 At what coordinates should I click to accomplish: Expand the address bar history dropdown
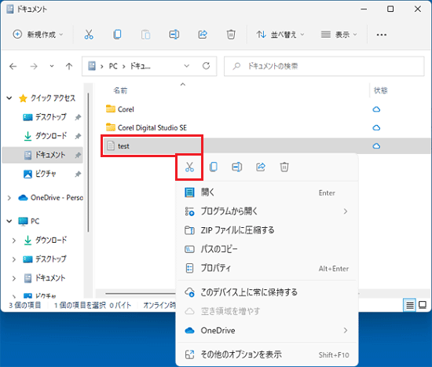click(186, 66)
